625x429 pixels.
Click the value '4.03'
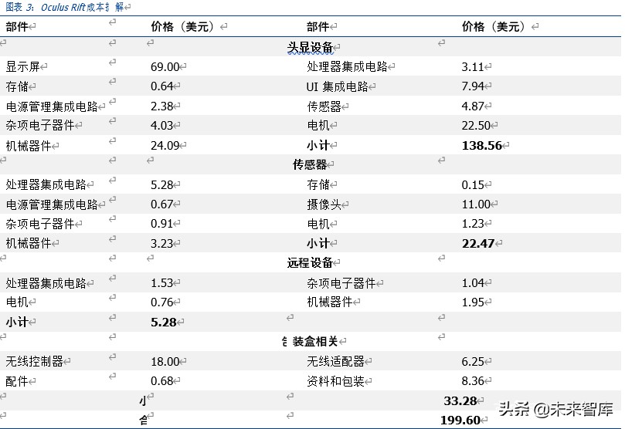coord(161,125)
